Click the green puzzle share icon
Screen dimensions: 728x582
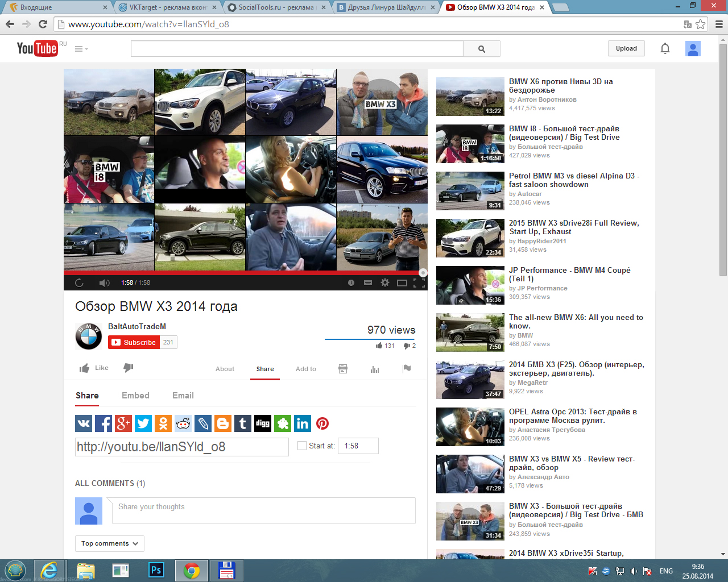[x=283, y=423]
